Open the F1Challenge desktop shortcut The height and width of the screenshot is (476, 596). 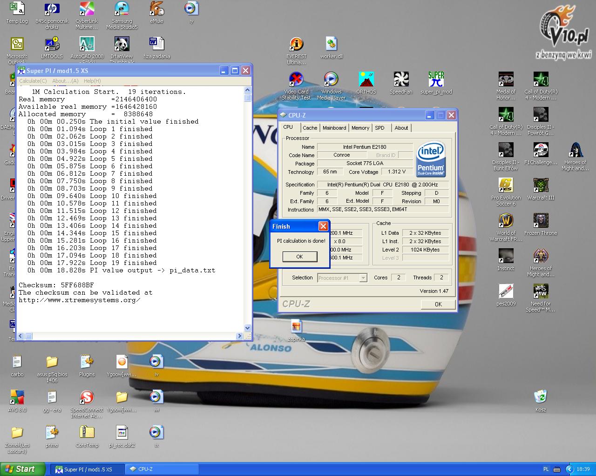[541, 154]
